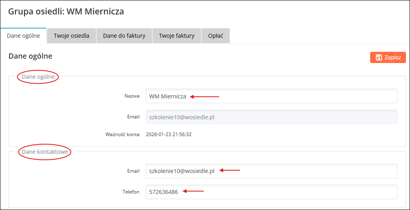
Task: Open the Dane do faktury tab
Action: click(124, 36)
